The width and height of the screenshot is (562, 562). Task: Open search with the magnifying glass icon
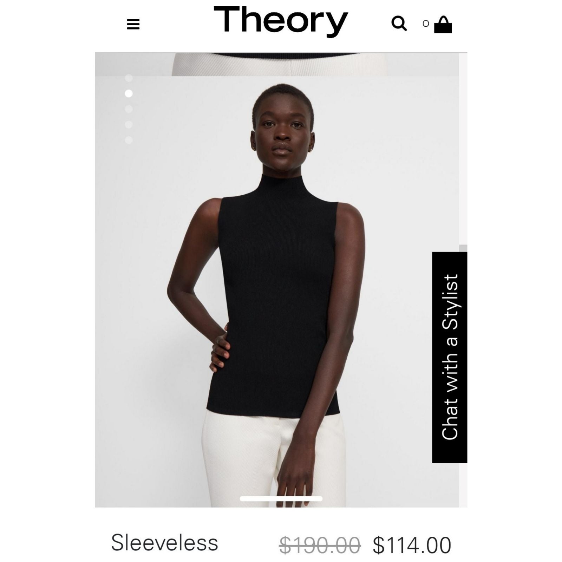(399, 24)
